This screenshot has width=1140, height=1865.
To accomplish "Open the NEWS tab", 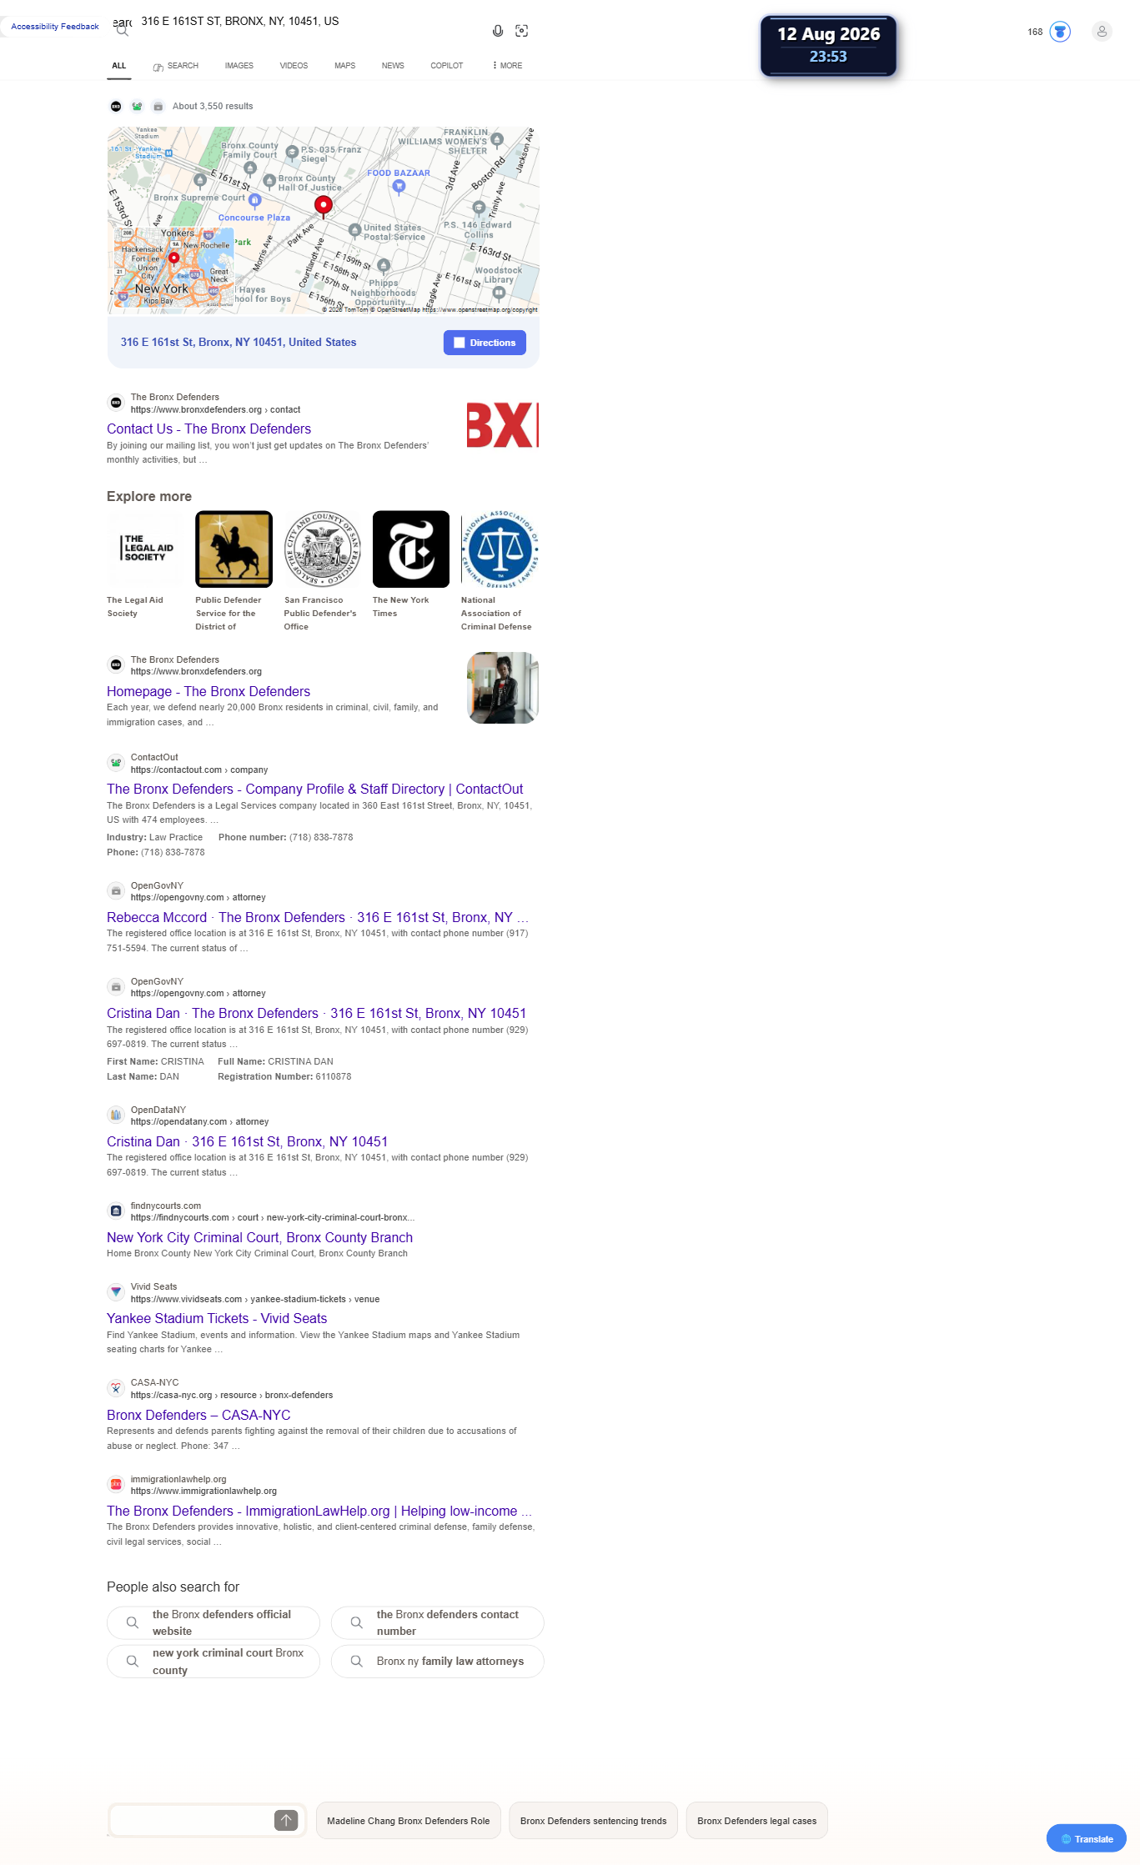I will pyautogui.click(x=393, y=66).
